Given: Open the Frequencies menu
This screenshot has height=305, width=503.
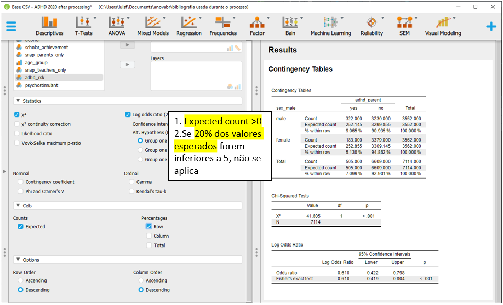Looking at the screenshot, I should (x=223, y=26).
